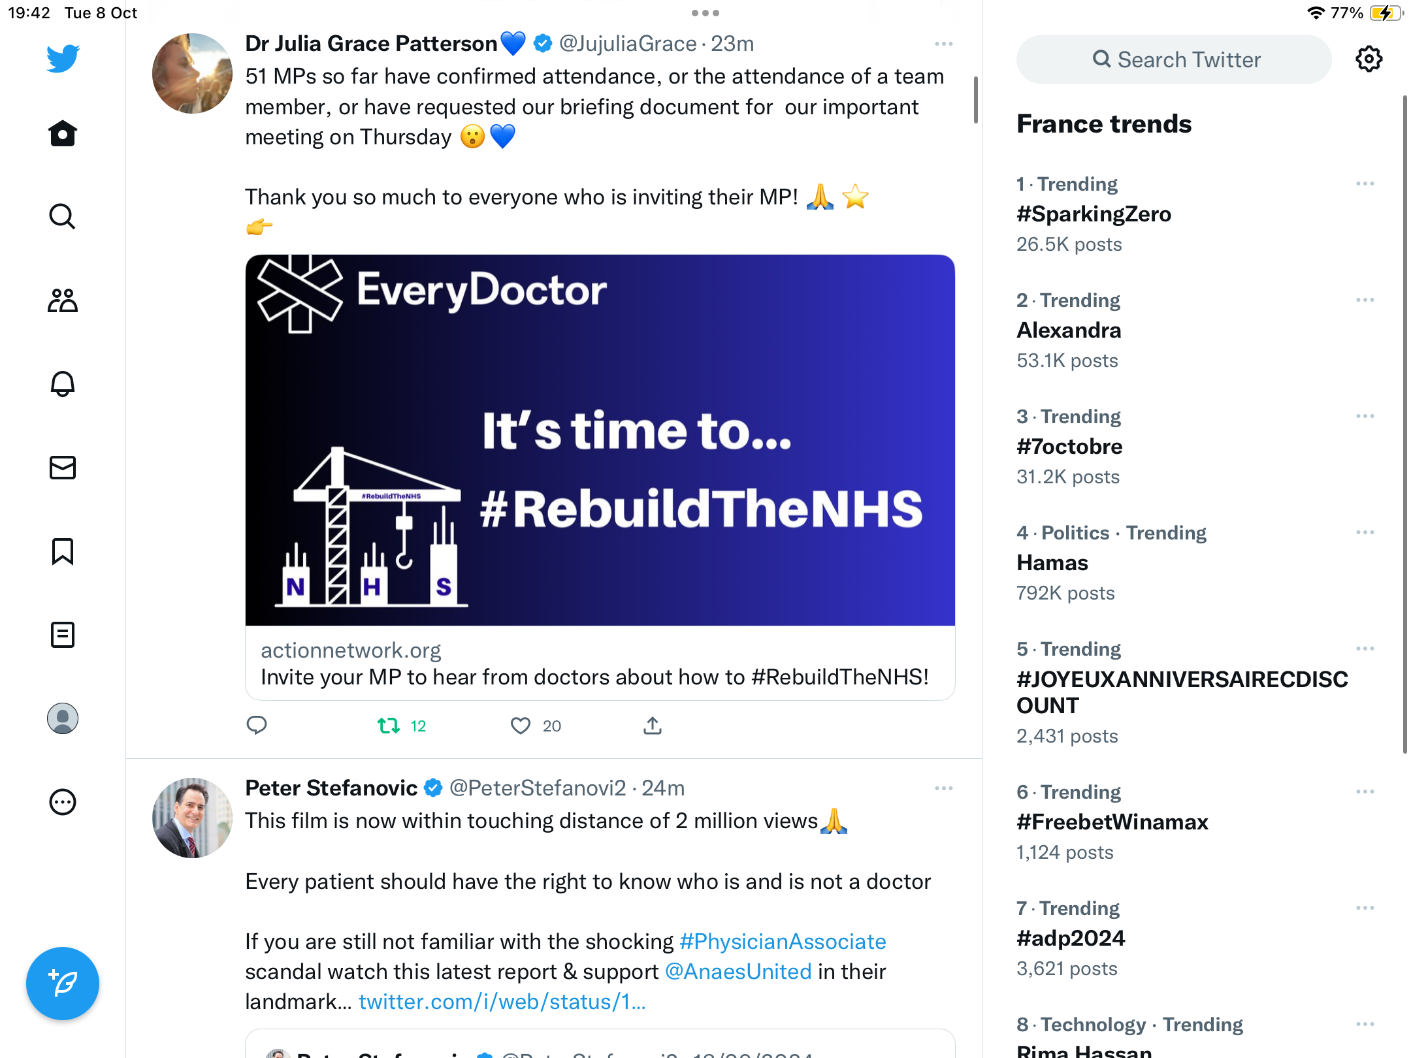Screen dimensions: 1411x1058
Task: Open the Notifications bell
Action: coord(63,384)
